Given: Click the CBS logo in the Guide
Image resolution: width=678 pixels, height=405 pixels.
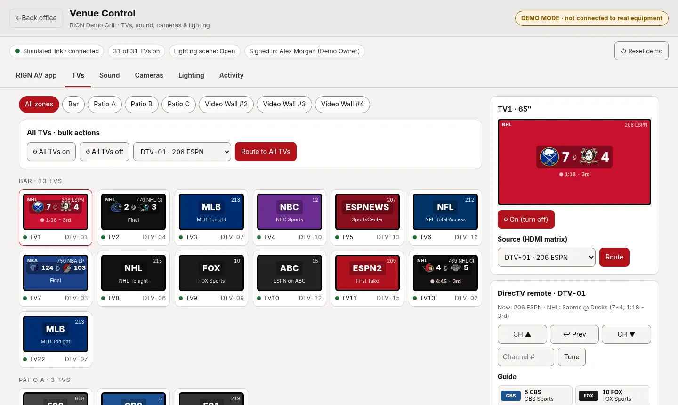Looking at the screenshot, I should click(x=511, y=396).
